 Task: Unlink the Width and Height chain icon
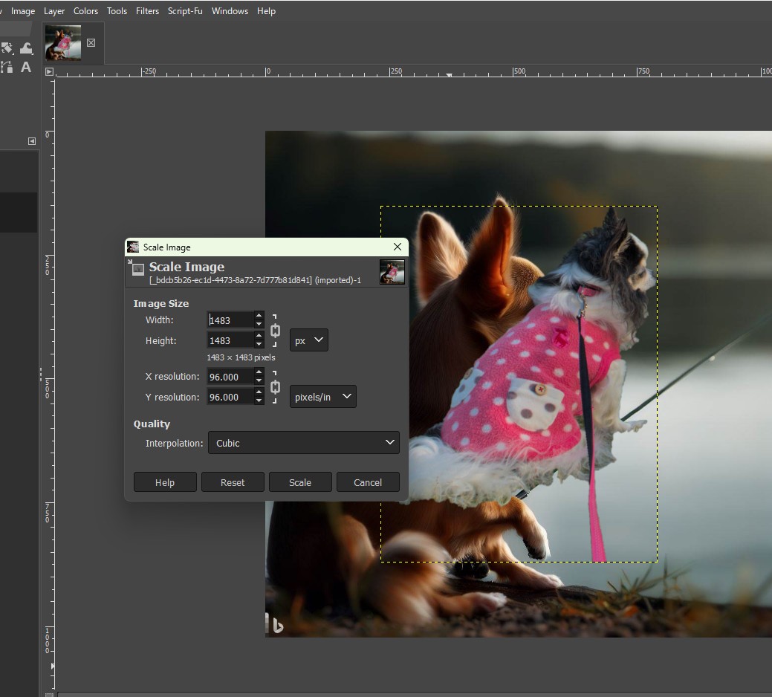click(275, 330)
